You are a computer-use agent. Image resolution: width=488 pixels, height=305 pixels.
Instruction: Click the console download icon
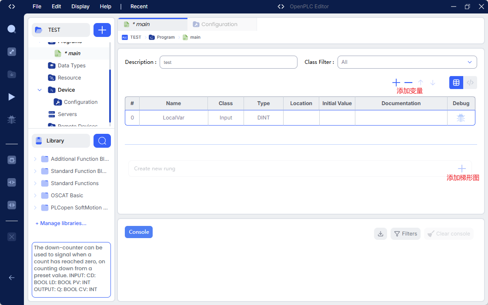coord(380,234)
